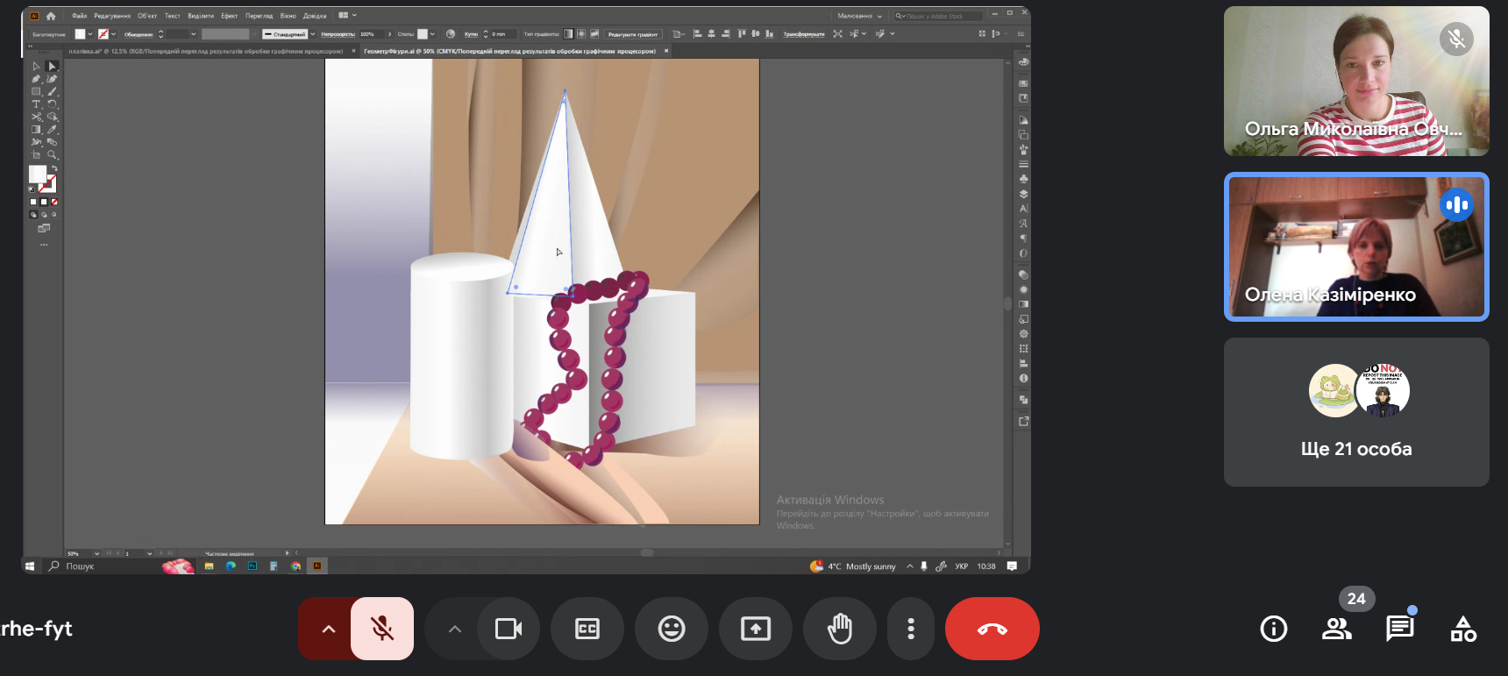Raise your hand in the meeting
Screen dimensions: 1508x676
[839, 629]
